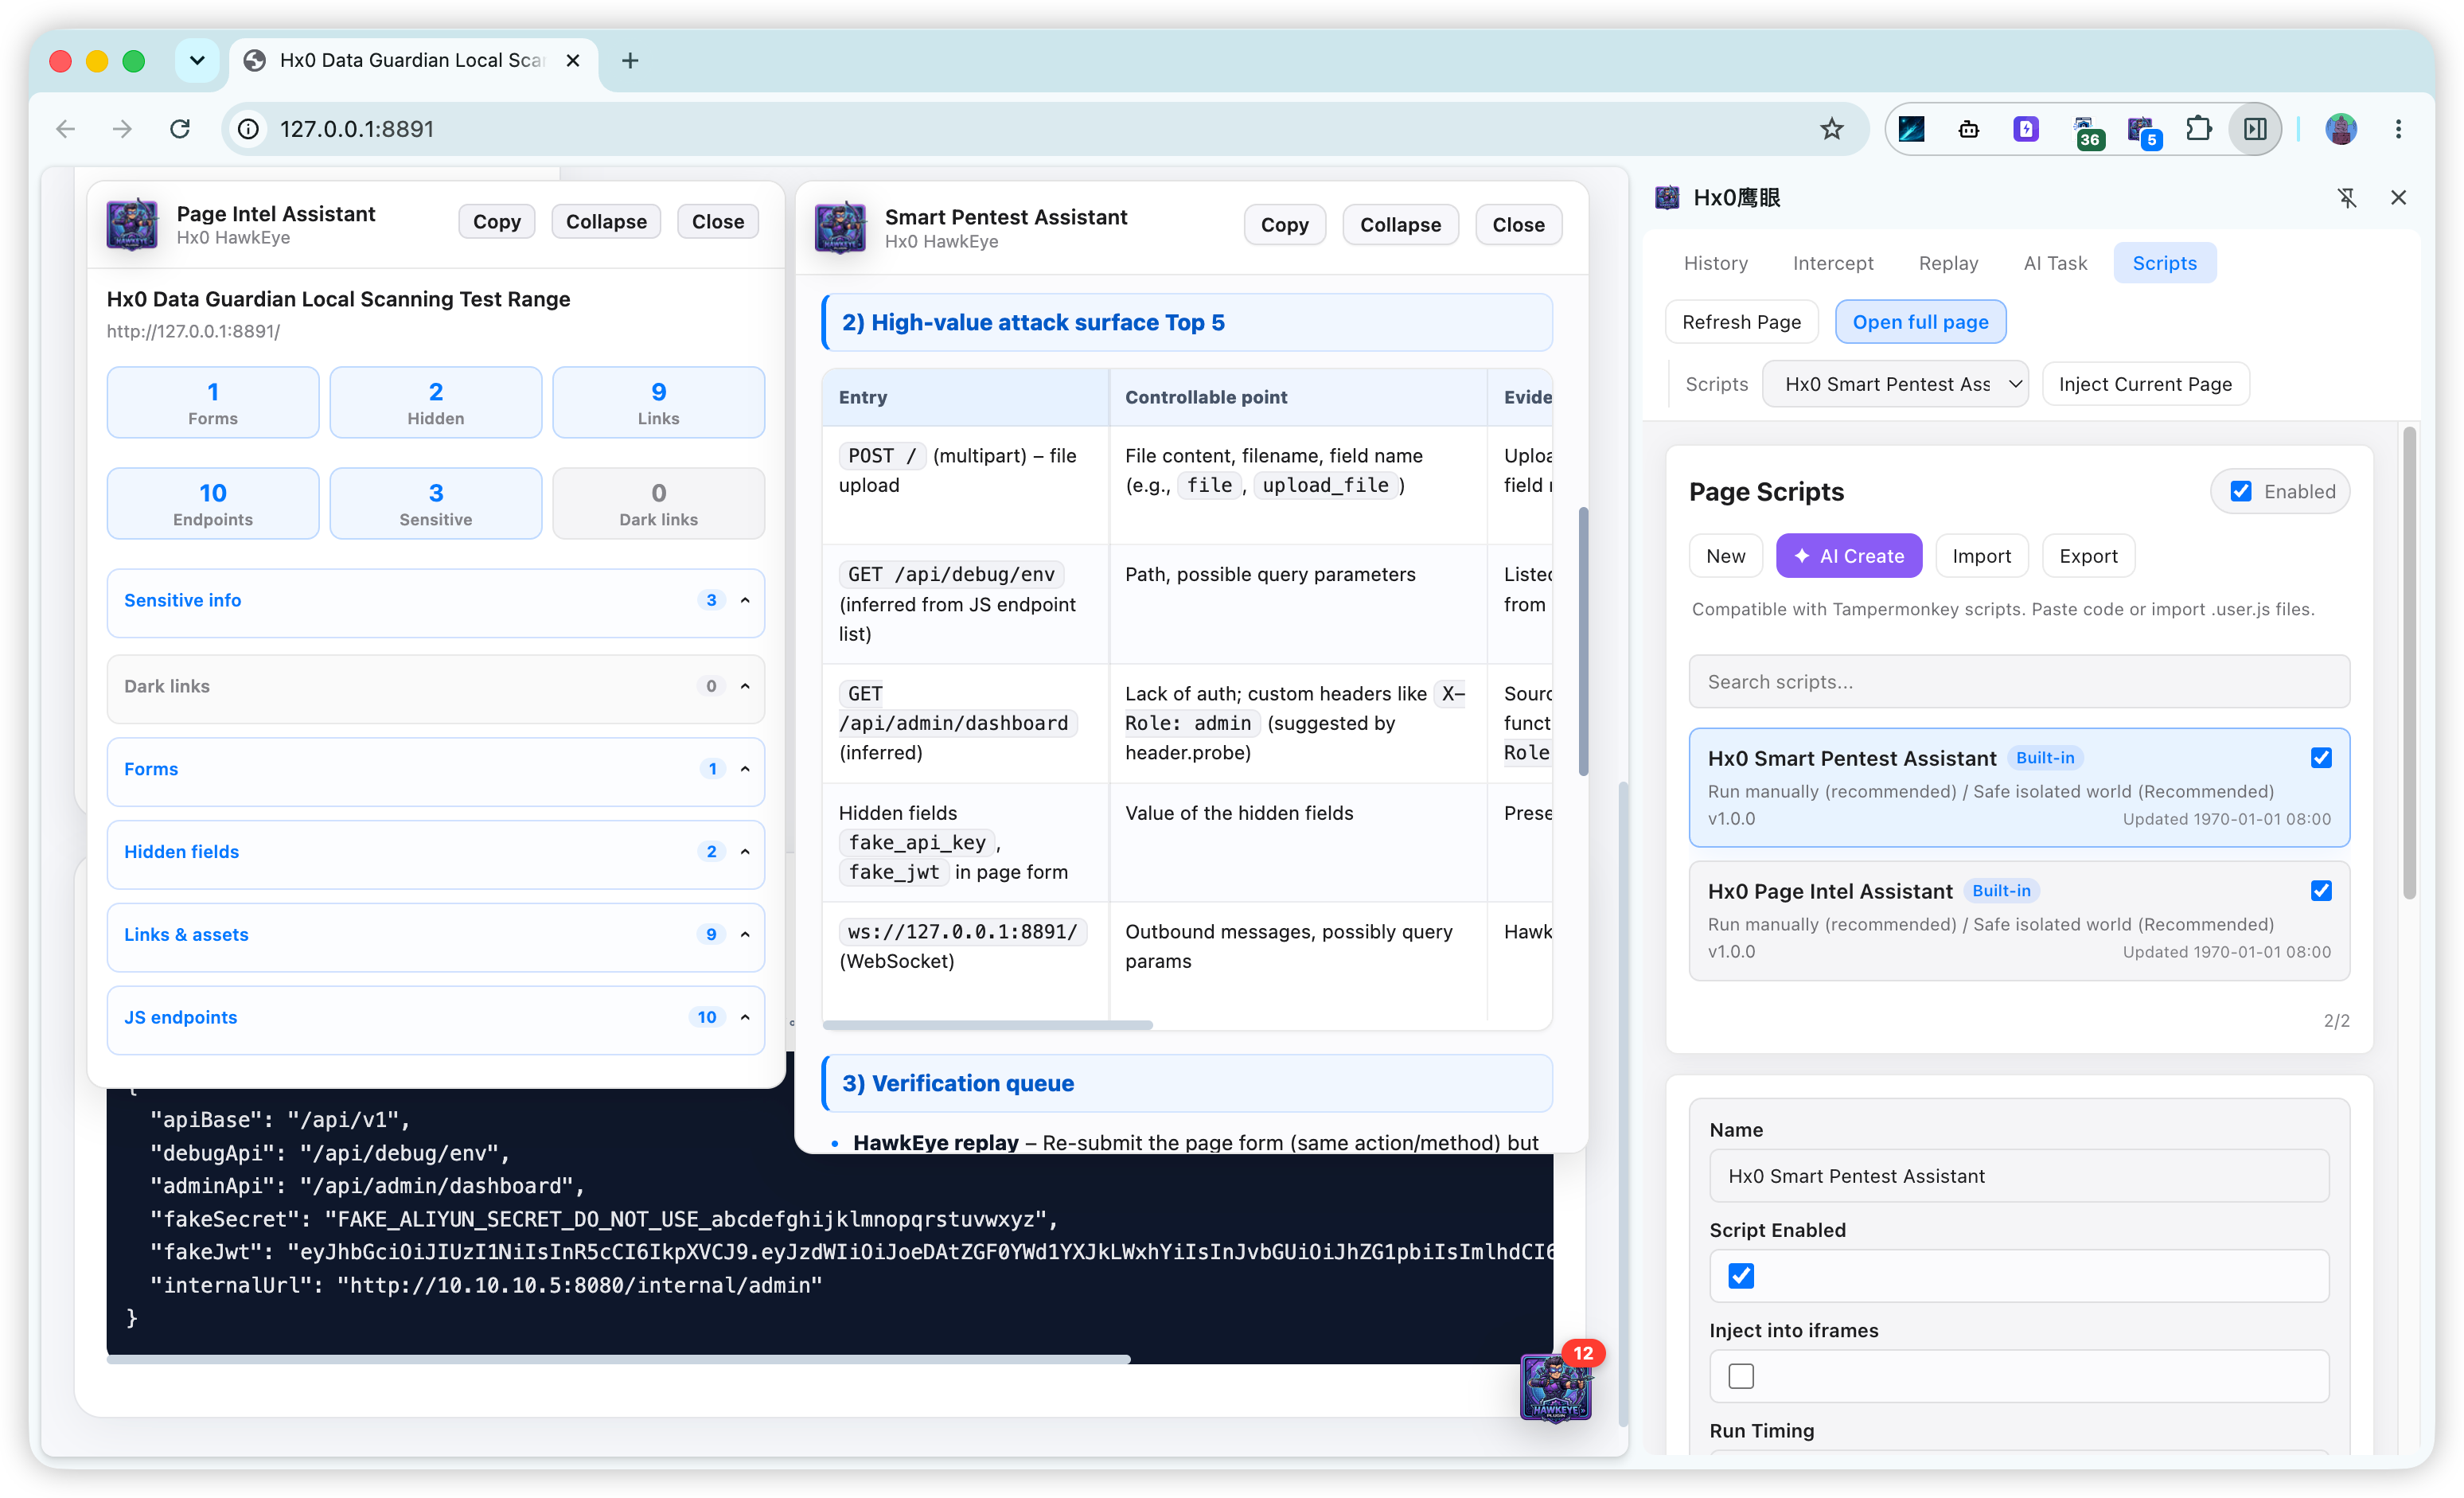Open the Extensions puzzle piece menu

2198,129
